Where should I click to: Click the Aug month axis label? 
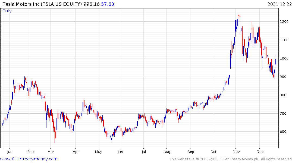167,152
